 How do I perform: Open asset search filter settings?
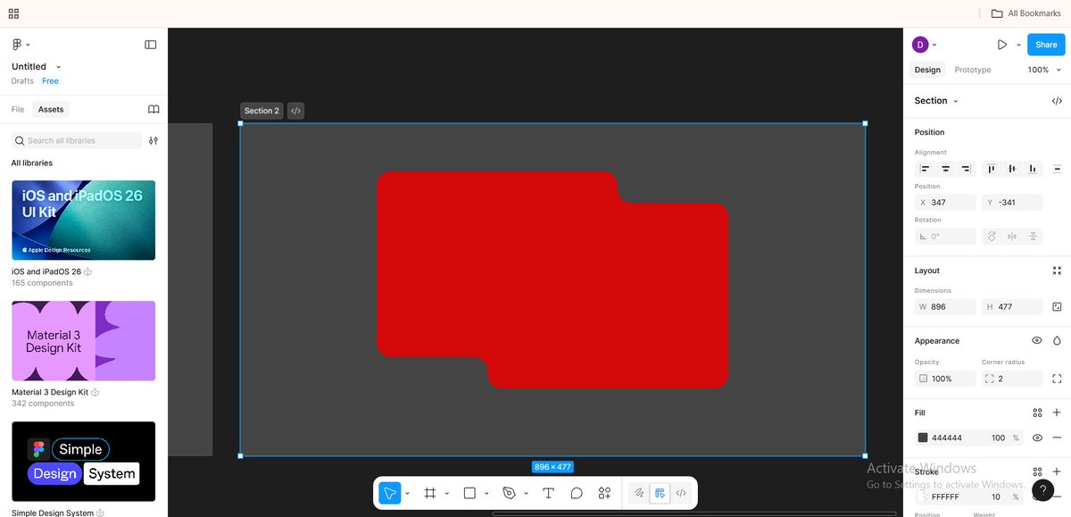(x=154, y=140)
